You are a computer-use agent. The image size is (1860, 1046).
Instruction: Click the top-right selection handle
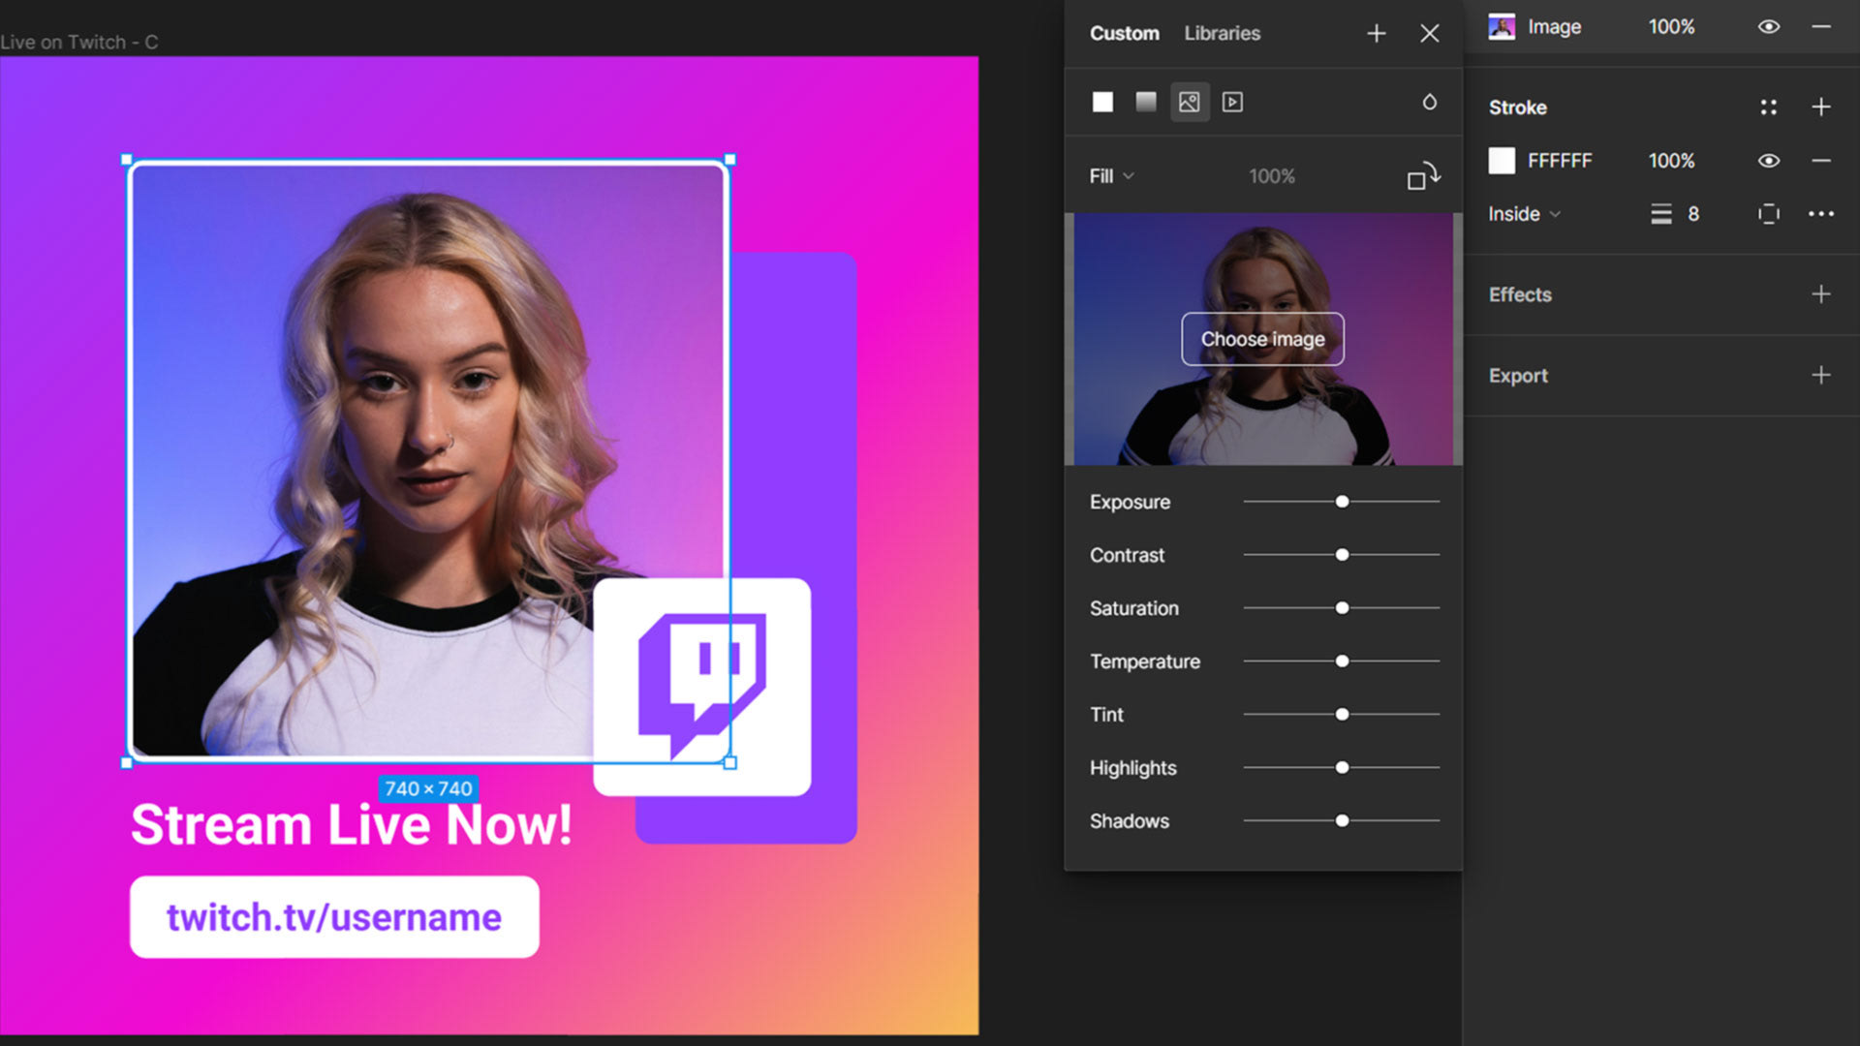coord(730,160)
